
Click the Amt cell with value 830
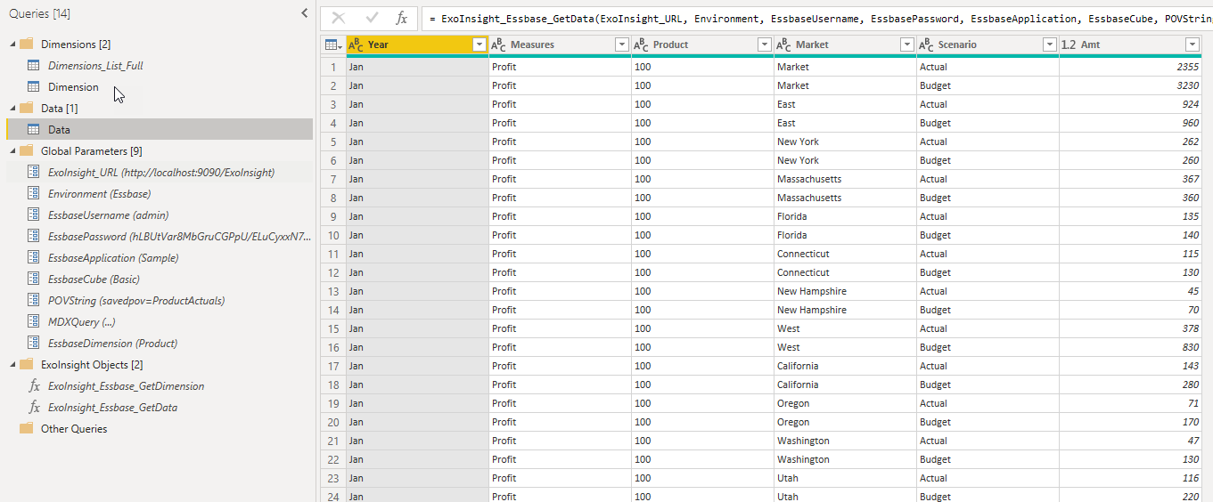pos(1130,347)
